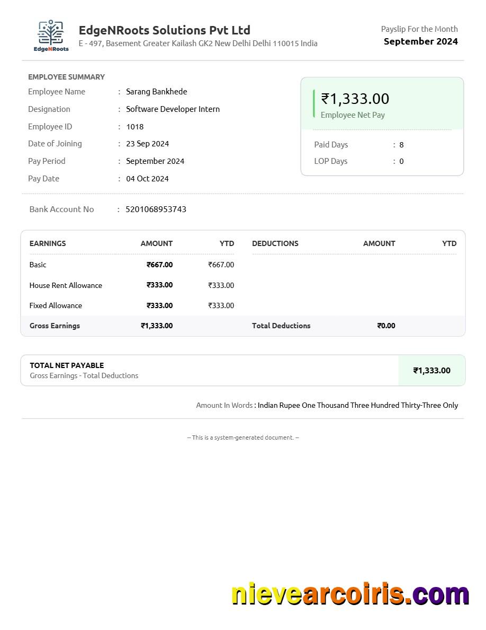Screen dimensions: 486x630
Task: Click the EdgeNRoots Solutions Pvt Ltd heading
Action: [164, 30]
